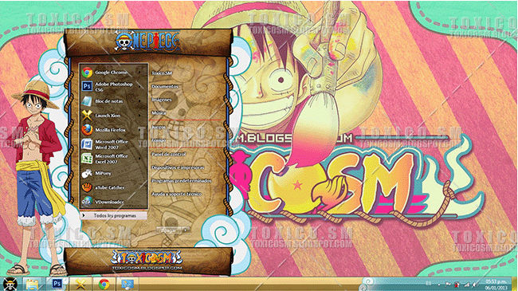Open Dispositivos e impresoras

tap(178, 167)
